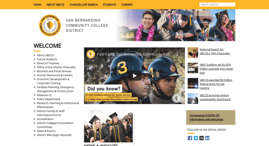Open the LinkedIn social media icon
The height and width of the screenshot is (146, 269).
point(207,138)
